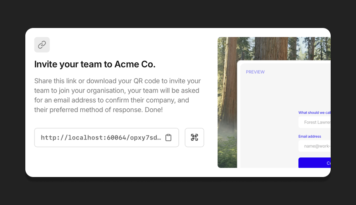Select the localhost invite link field
Viewport: 356px width, 205px height.
106,138
